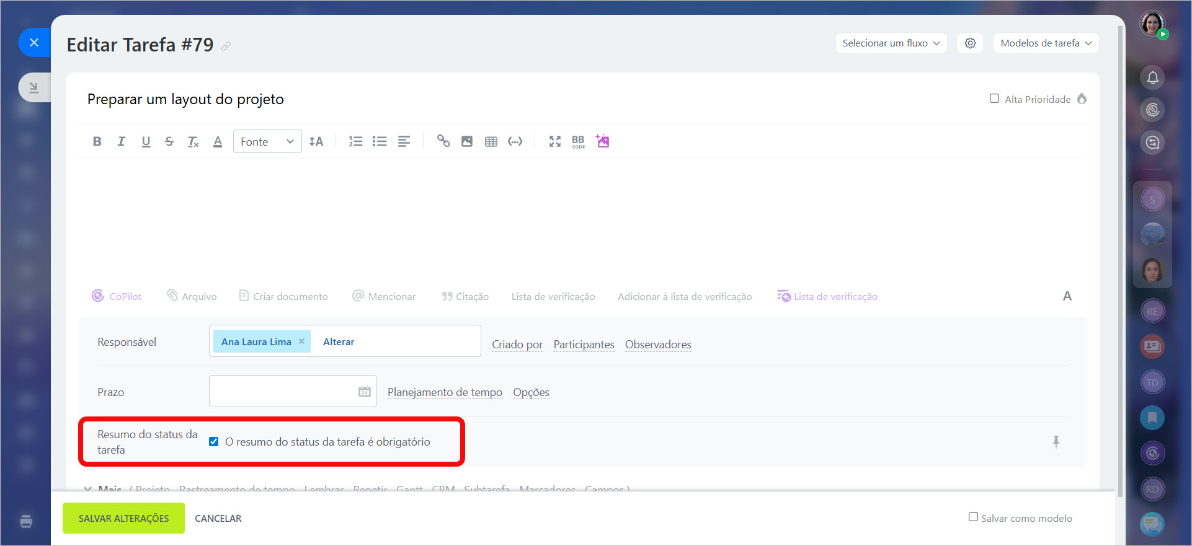
Task: Insert a bulleted list
Action: [380, 141]
